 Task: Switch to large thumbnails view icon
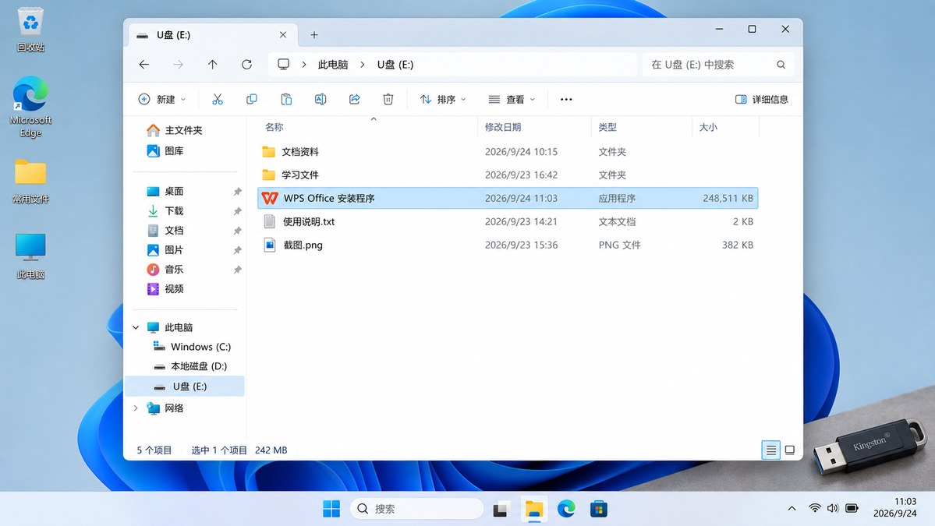[x=789, y=450]
